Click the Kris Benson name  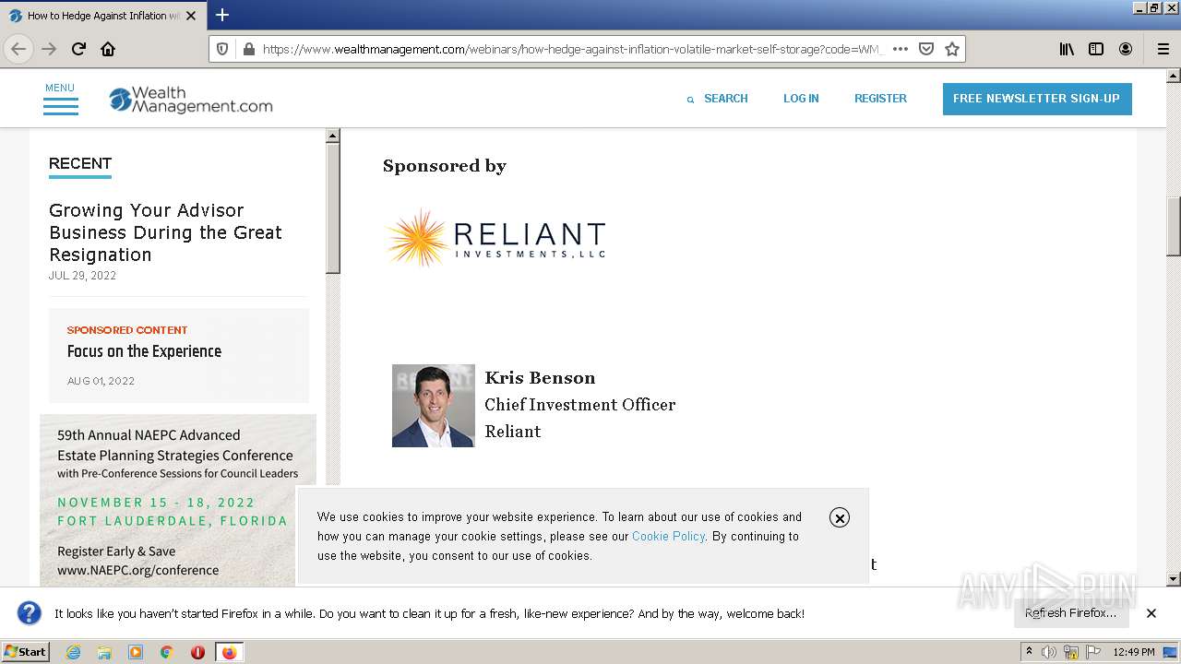[540, 378]
